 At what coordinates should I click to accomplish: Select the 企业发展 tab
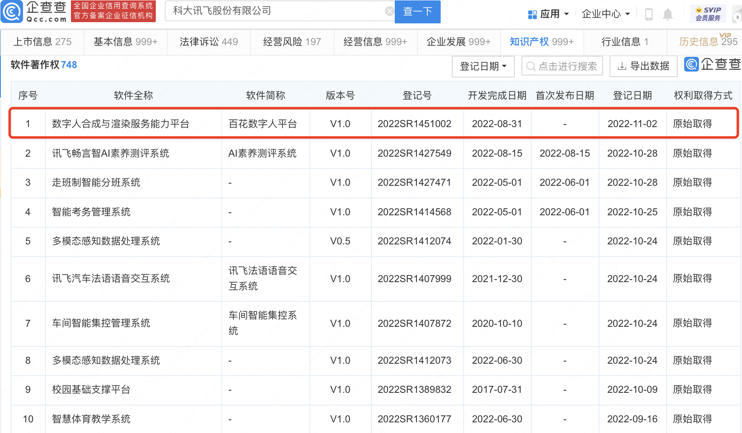tap(458, 42)
